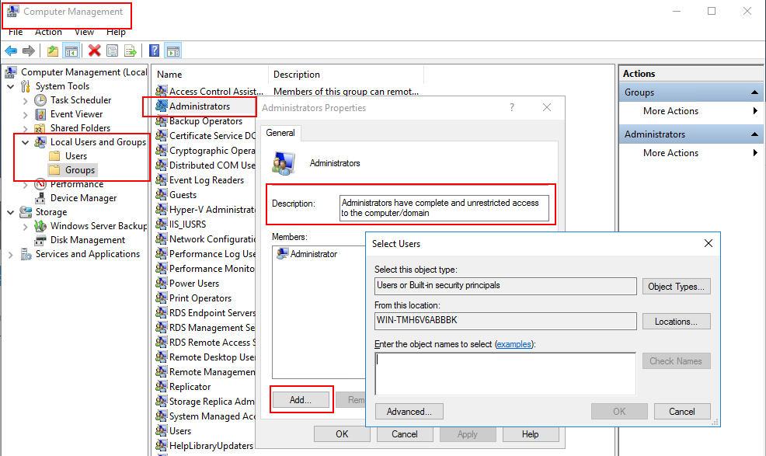Select the Task Scheduler clock icon
Screen dimensions: 766x456
(40, 100)
